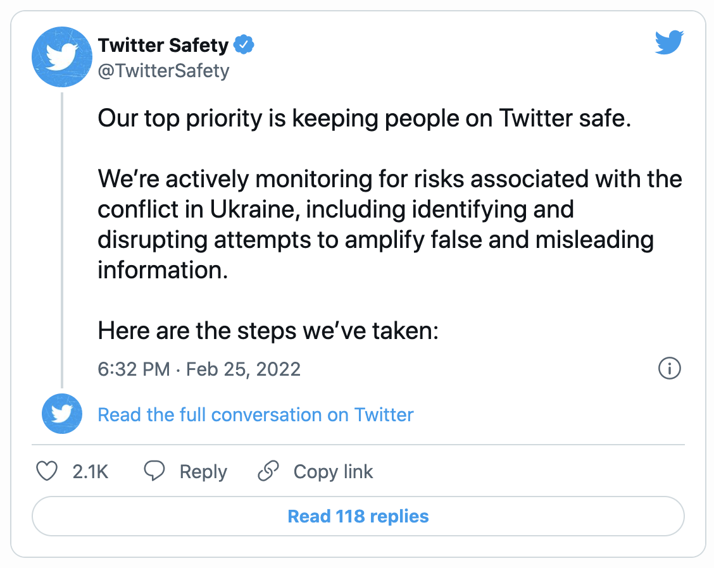Click the 2.1K likes count
Viewport: 714px width, 568px height.
(90, 471)
